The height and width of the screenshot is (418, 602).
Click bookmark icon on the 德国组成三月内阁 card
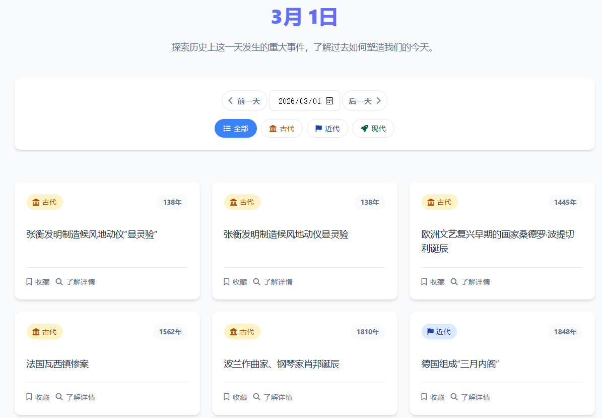point(424,397)
